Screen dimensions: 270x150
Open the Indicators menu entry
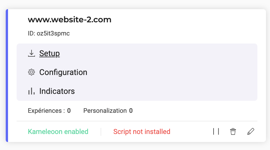click(57, 91)
